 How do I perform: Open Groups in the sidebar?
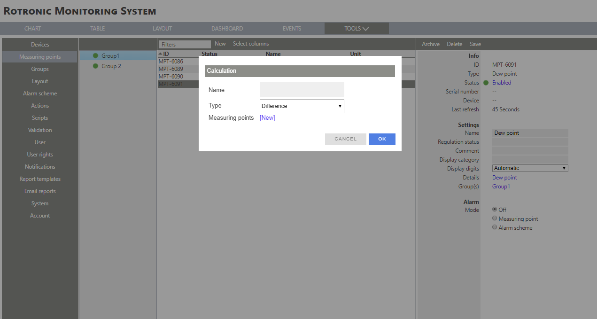(40, 69)
